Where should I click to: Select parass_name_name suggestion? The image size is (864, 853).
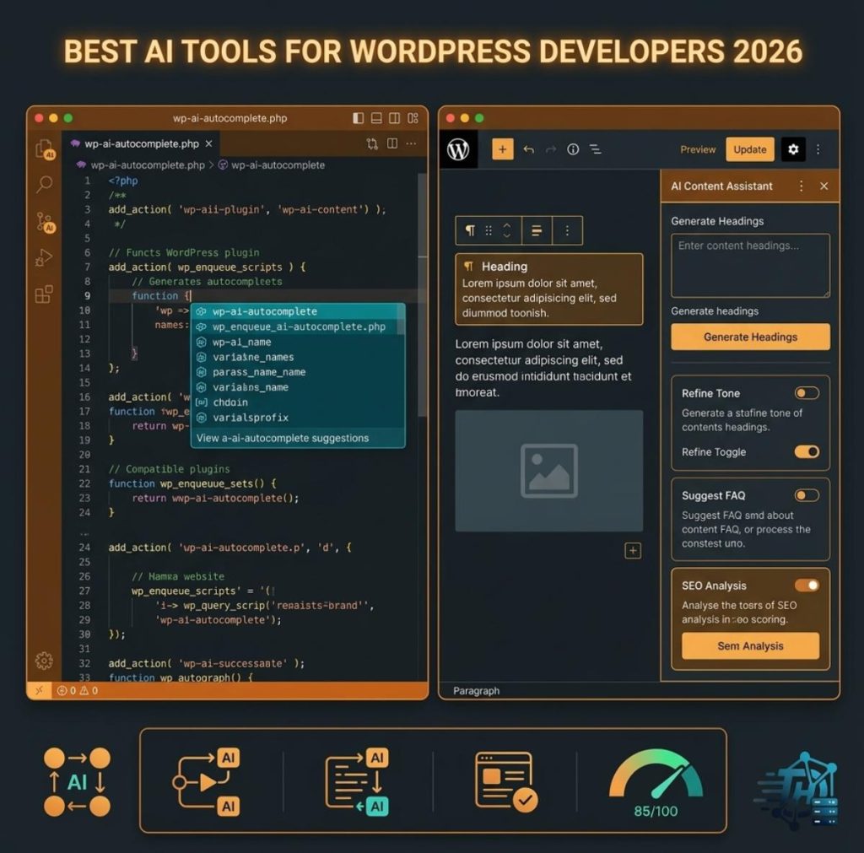297,372
